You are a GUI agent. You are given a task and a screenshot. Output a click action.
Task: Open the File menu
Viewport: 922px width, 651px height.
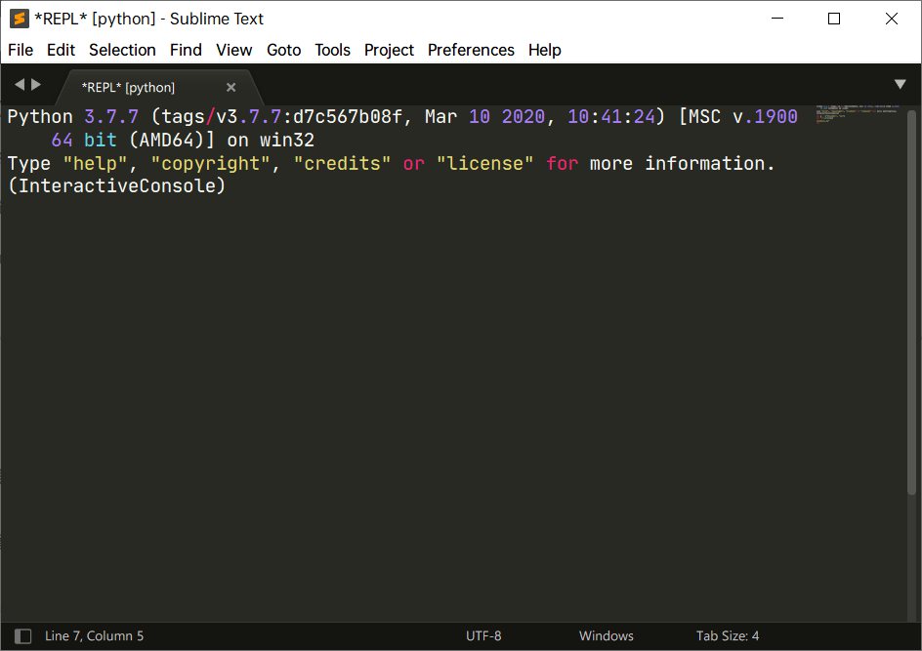[21, 50]
